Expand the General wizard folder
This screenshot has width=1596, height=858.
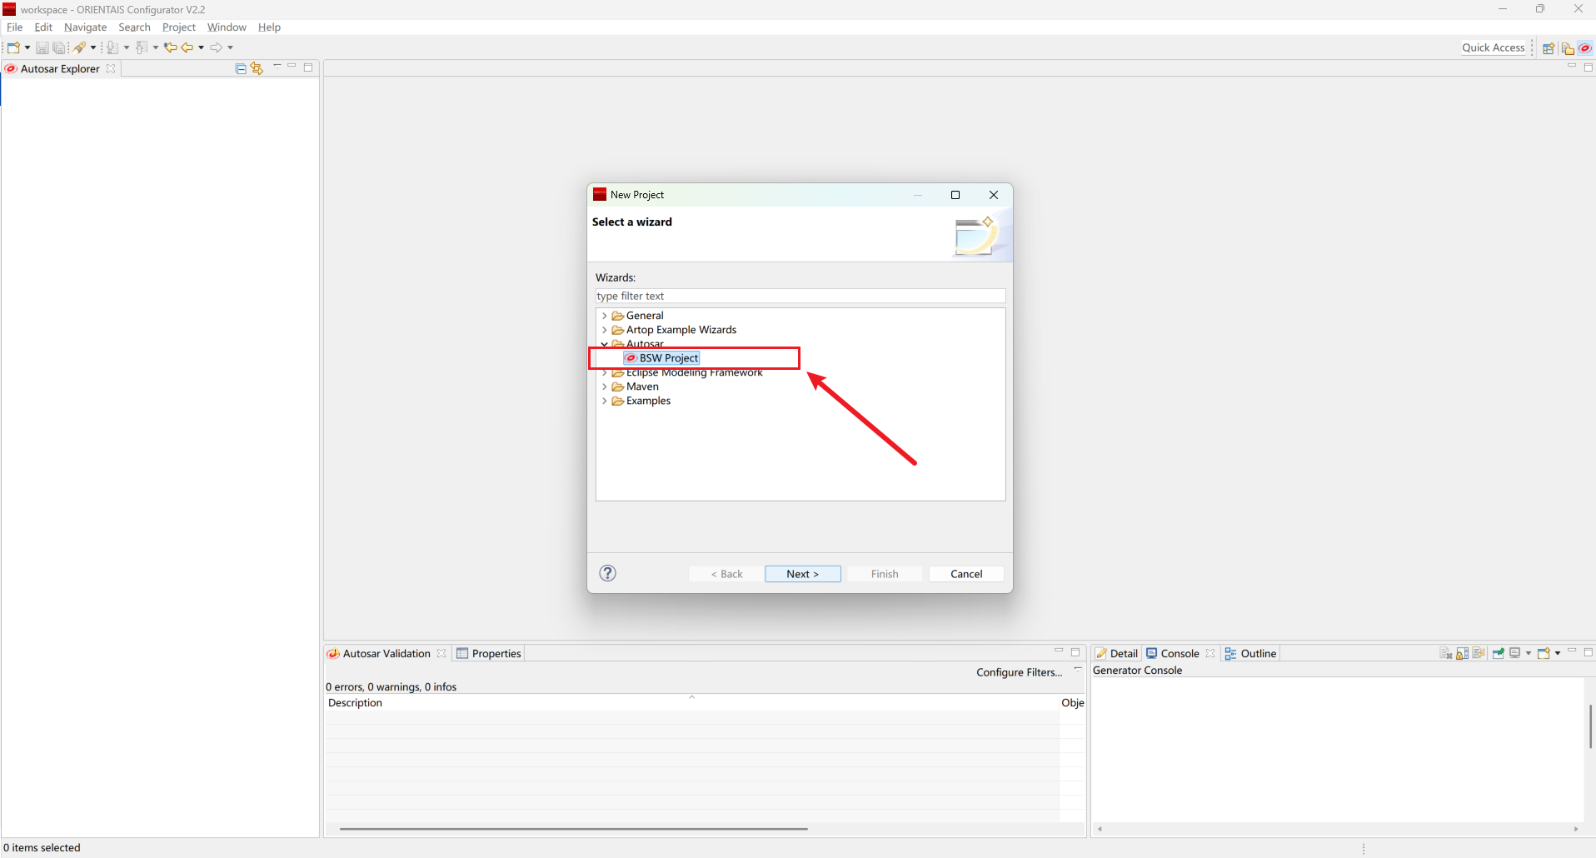coord(604,316)
